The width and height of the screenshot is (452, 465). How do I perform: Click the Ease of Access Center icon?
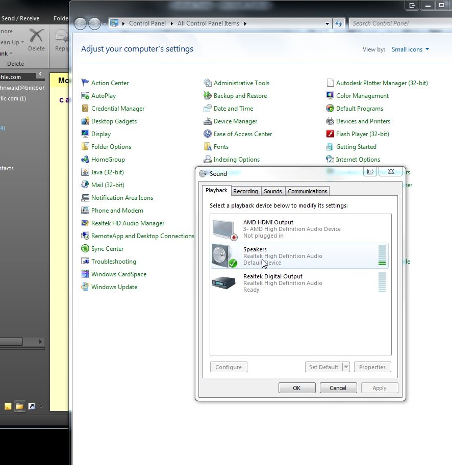[208, 134]
